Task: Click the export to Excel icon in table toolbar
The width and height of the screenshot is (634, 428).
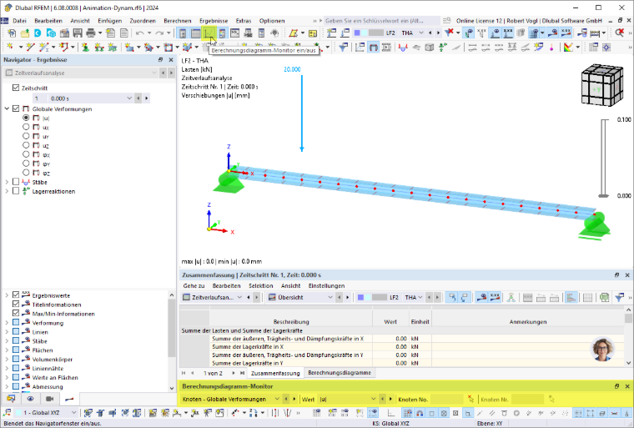Action: pos(604,297)
